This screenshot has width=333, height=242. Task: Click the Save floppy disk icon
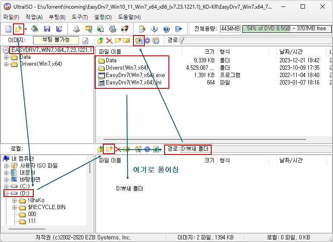(x=47, y=29)
